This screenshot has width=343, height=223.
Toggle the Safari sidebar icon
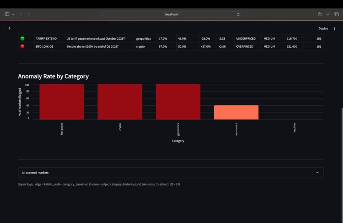click(x=7, y=14)
